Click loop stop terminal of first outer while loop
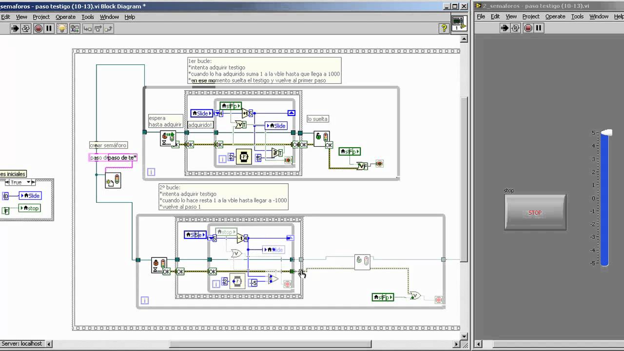The image size is (624, 351). click(x=379, y=163)
